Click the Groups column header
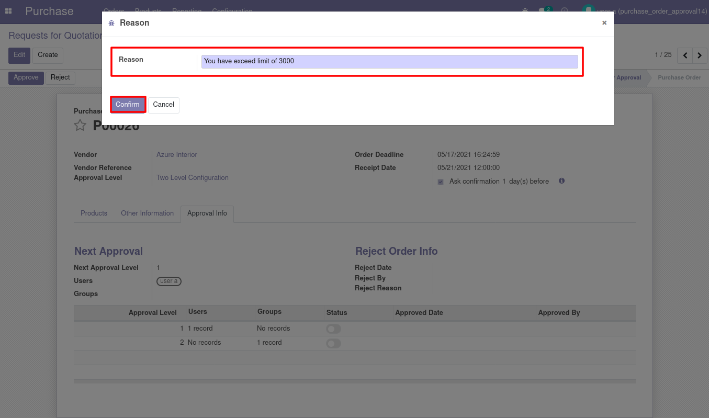 click(269, 312)
